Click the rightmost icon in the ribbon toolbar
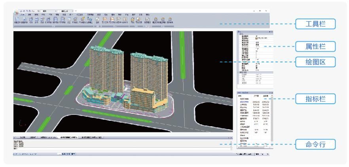 pos(170,19)
